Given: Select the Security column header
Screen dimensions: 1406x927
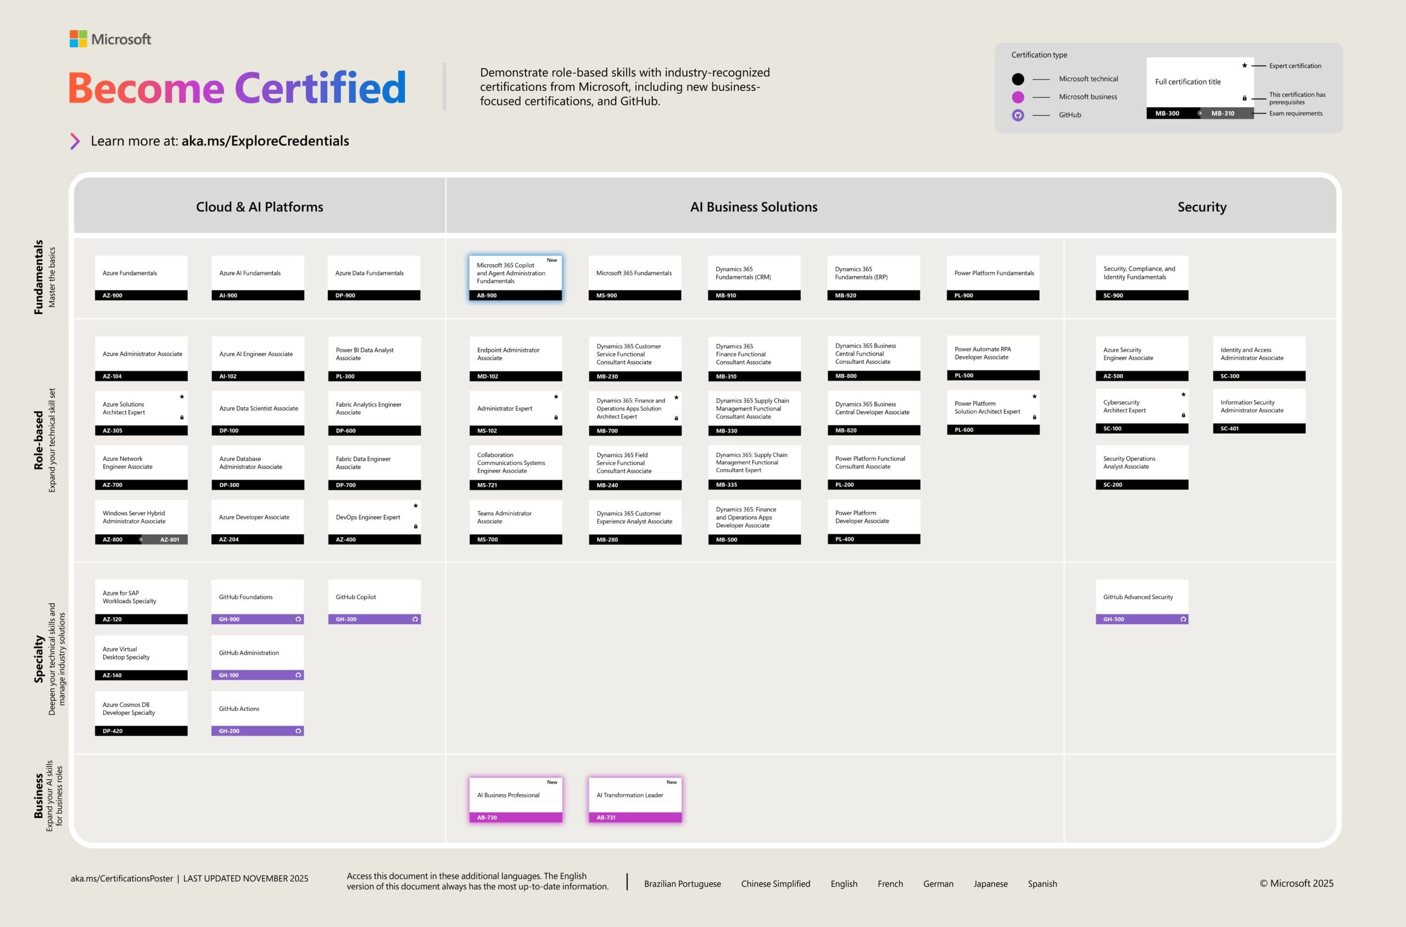Looking at the screenshot, I should click(x=1201, y=207).
